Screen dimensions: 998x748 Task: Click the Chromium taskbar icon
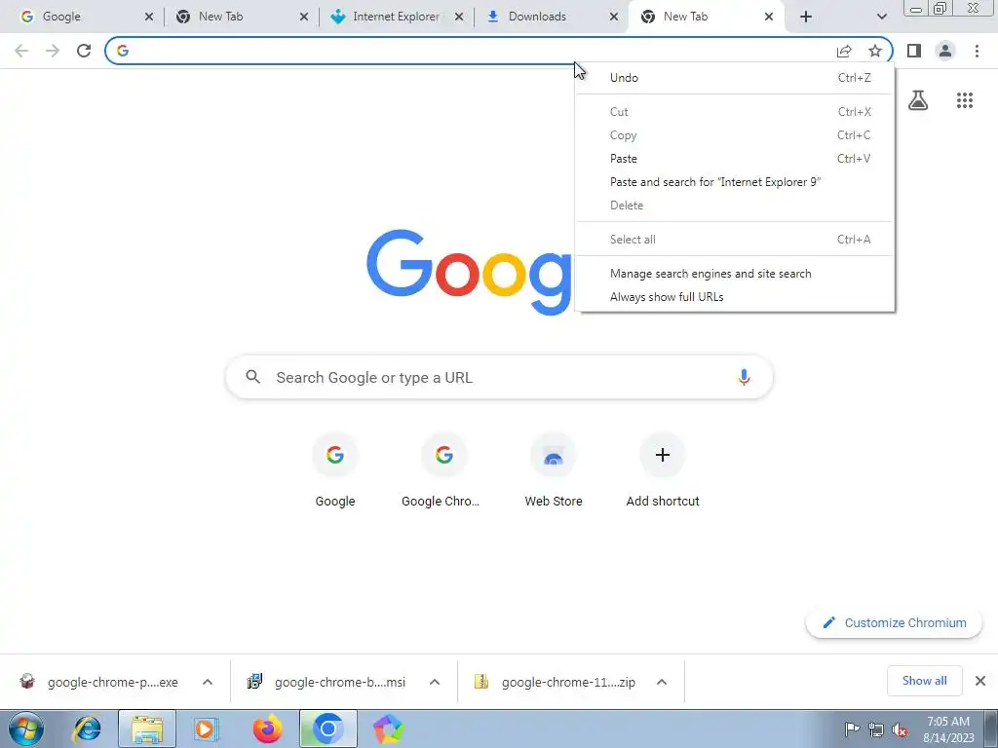click(327, 729)
